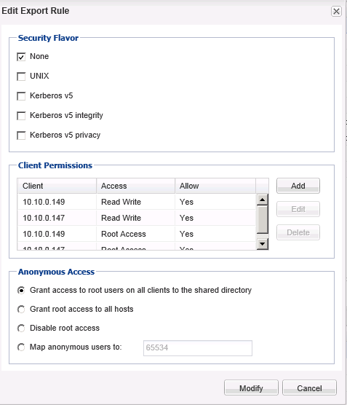Check Kerberos v5 option
The width and height of the screenshot is (347, 405).
click(21, 96)
